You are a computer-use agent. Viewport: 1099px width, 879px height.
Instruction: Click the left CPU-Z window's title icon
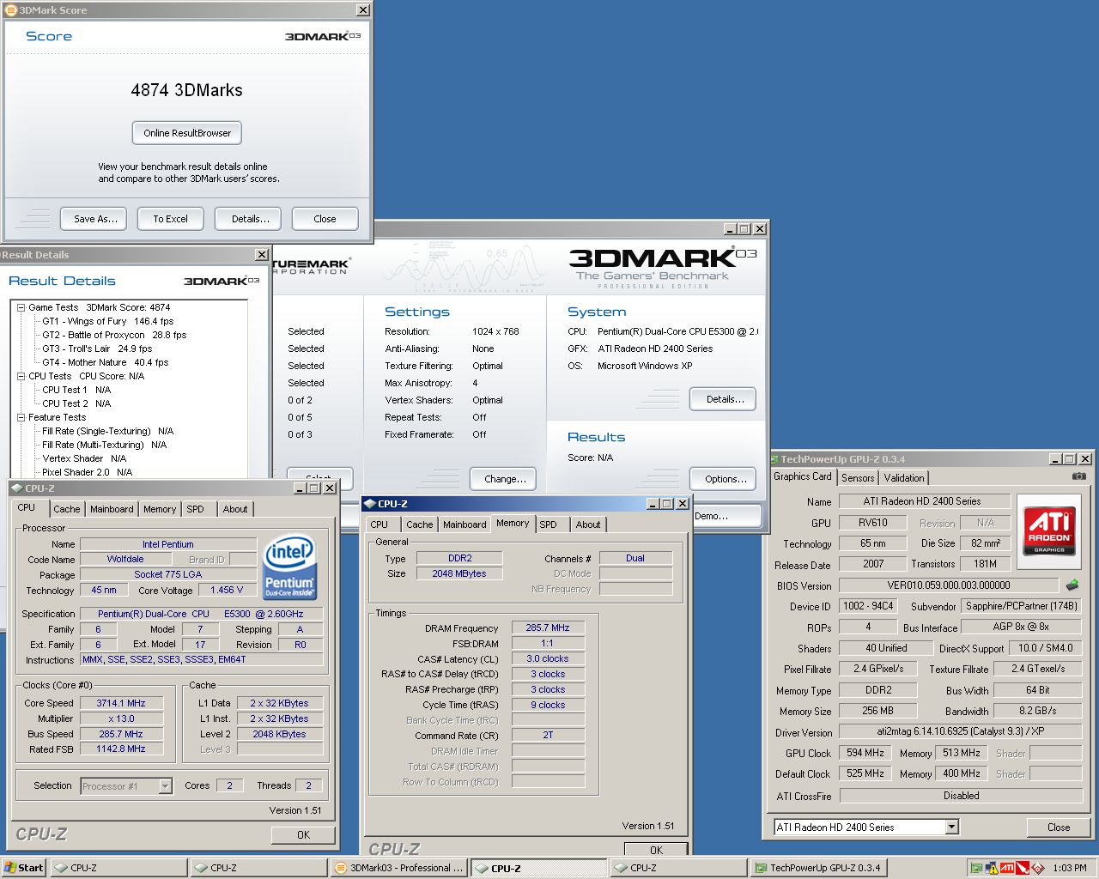coord(17,488)
